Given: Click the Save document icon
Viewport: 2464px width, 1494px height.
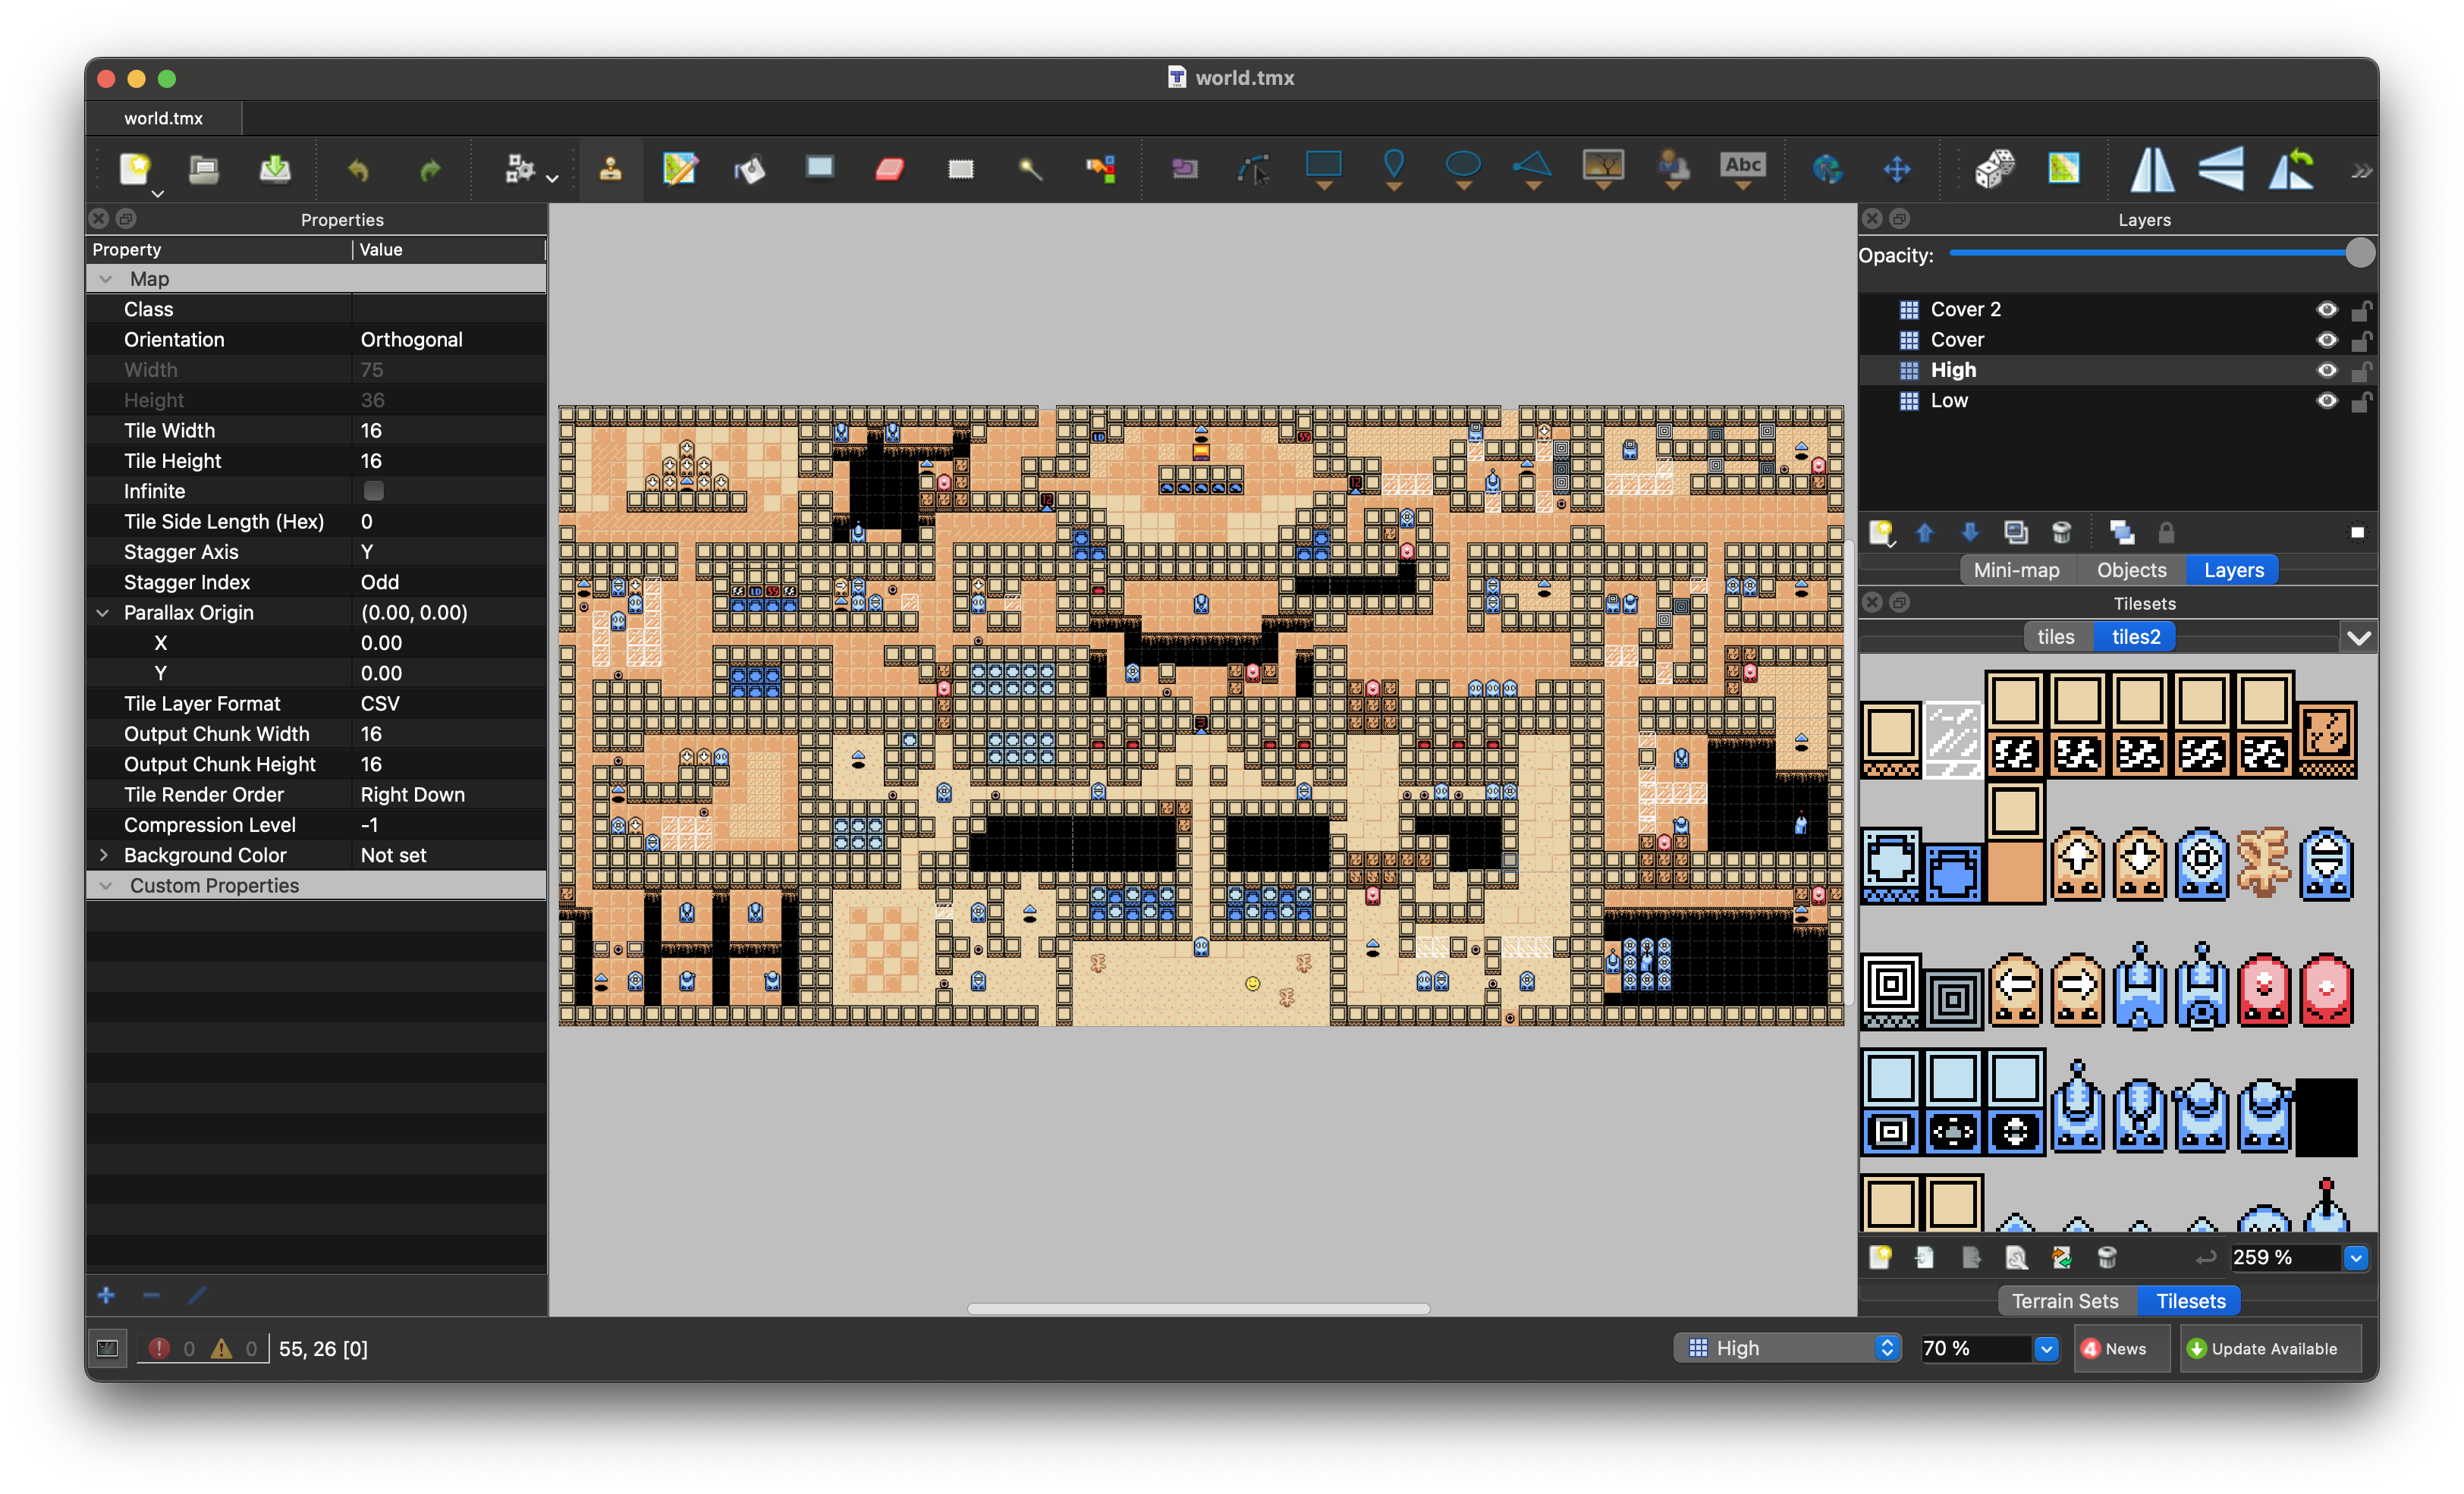Looking at the screenshot, I should click(x=275, y=169).
